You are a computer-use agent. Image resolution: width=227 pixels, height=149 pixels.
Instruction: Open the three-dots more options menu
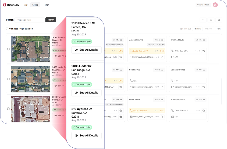click(x=203, y=20)
